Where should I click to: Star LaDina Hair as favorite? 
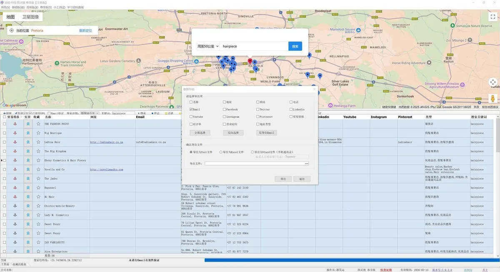(x=38, y=142)
